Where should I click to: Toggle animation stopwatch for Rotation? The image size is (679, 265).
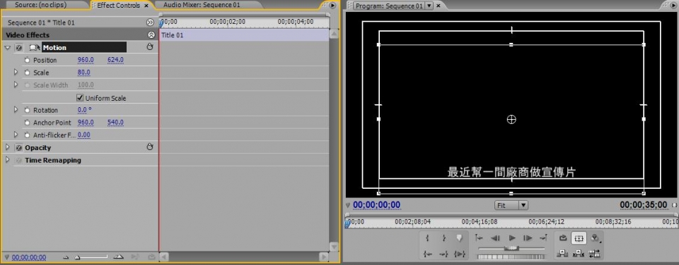coord(28,110)
